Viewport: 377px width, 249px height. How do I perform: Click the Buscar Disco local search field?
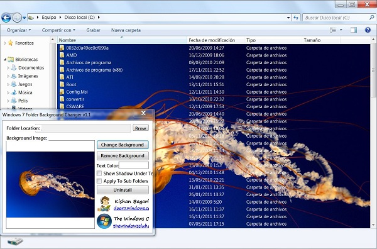pyautogui.click(x=339, y=18)
